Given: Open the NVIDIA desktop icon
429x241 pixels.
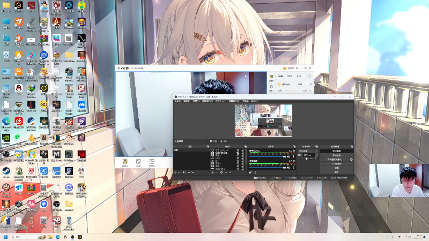Looking at the screenshot, I should [6, 138].
